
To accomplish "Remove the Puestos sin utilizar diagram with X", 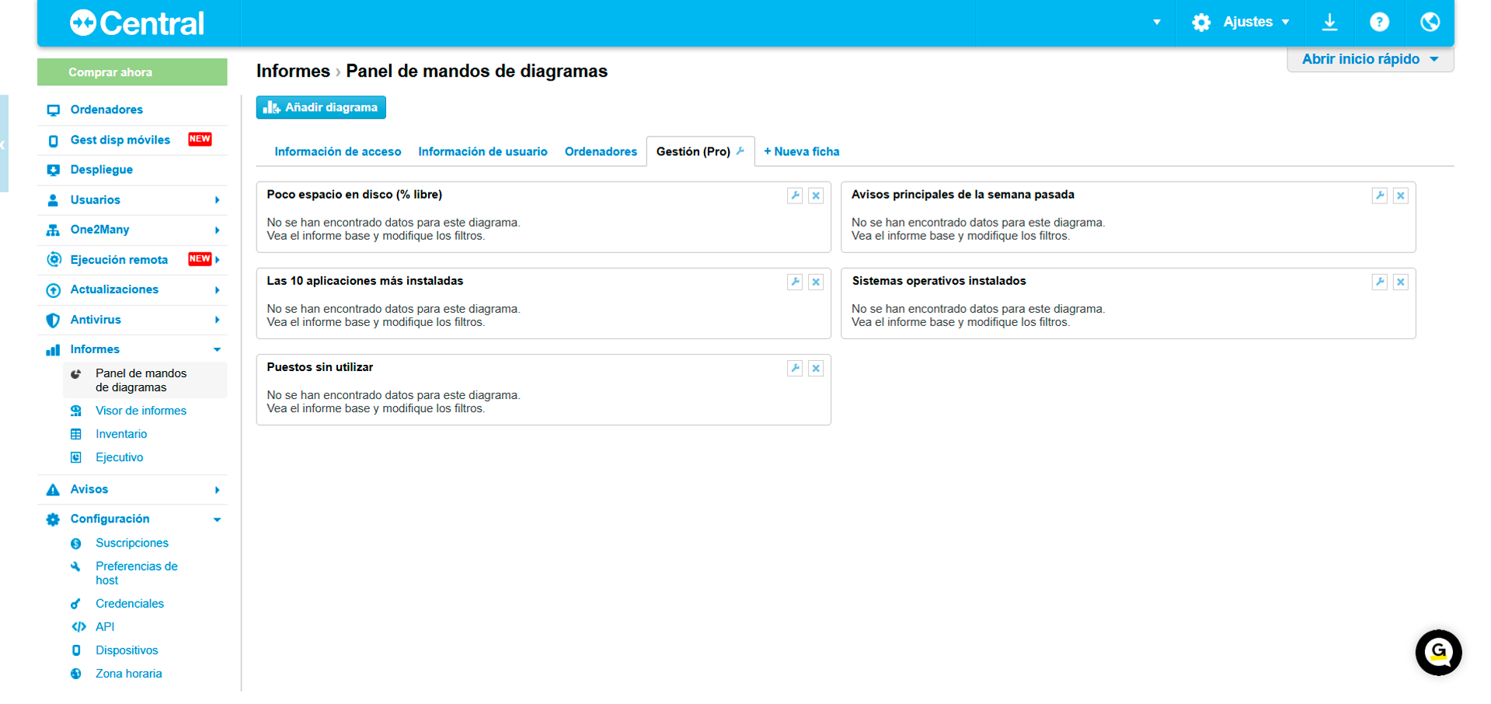I will 816,368.
